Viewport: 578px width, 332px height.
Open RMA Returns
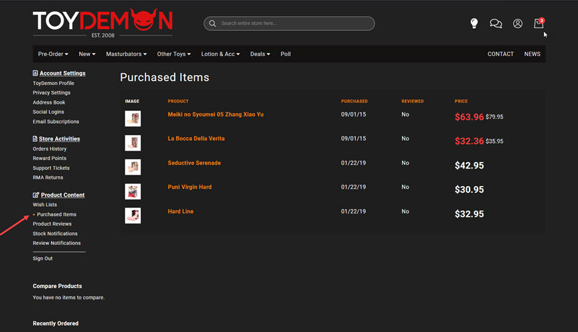(x=48, y=177)
